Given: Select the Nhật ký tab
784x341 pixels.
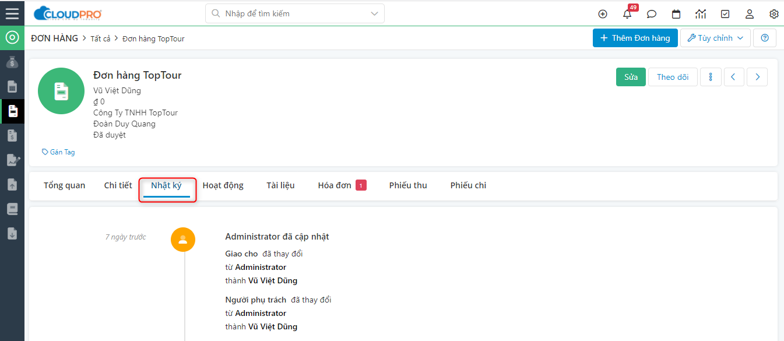Looking at the screenshot, I should point(167,185).
